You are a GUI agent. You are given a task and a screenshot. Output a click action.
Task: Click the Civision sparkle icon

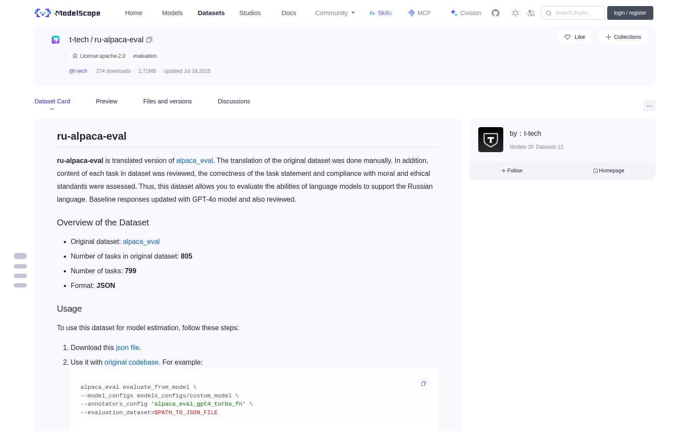point(454,13)
